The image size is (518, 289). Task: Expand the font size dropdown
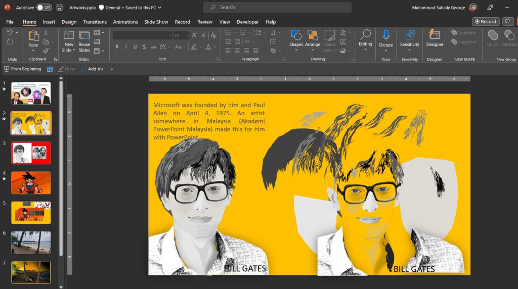point(187,35)
